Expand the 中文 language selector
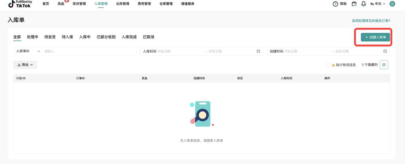 tap(378, 4)
